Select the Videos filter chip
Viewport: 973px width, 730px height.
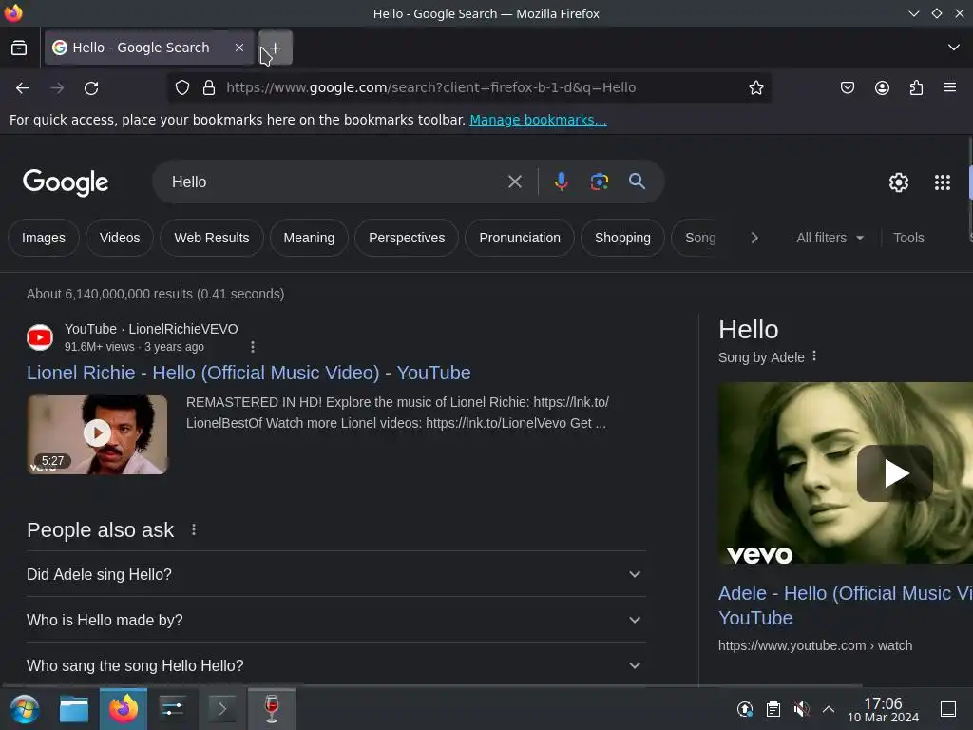pos(120,238)
